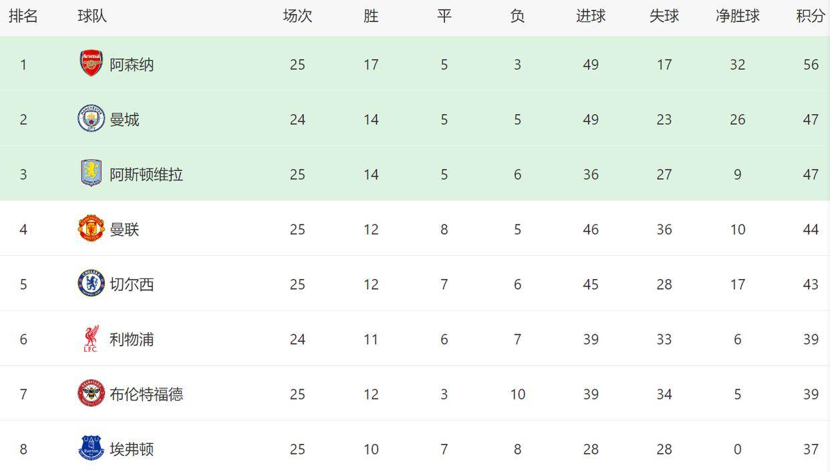Click the Brentford bee crest icon
Viewport: 830px width, 472px height.
91,394
